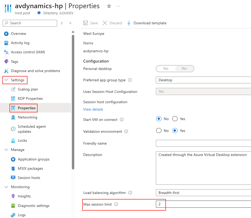Image resolution: width=251 pixels, height=218 pixels.
Task: Click the Save disk icon
Action: [86, 23]
